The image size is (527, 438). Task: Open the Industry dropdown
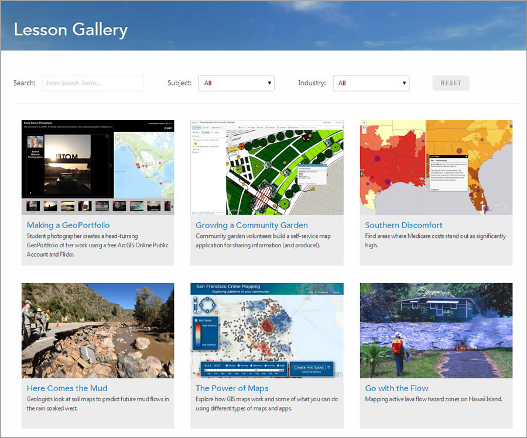371,82
